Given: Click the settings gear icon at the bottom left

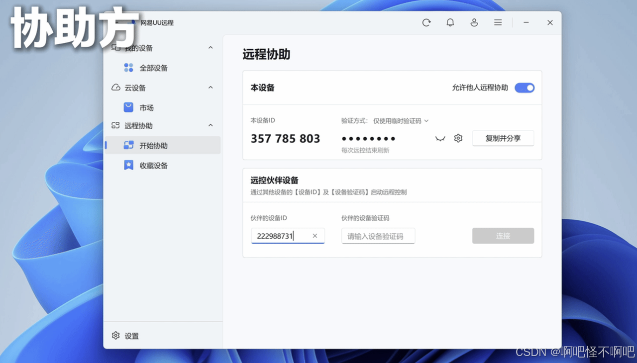Looking at the screenshot, I should tap(116, 336).
